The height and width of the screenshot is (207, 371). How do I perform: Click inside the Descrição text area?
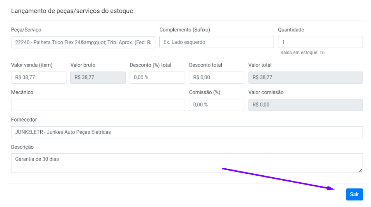pos(187,163)
